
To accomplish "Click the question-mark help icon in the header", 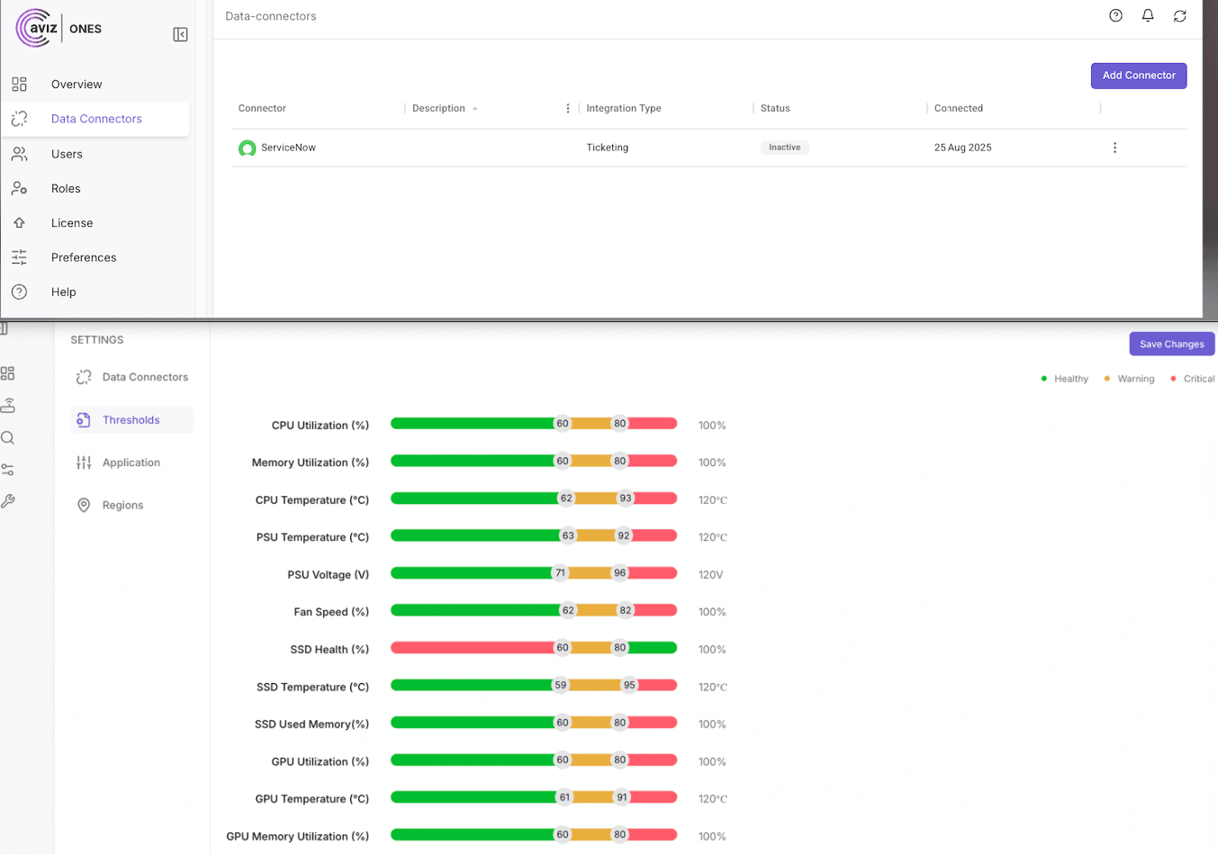I will click(x=1115, y=15).
